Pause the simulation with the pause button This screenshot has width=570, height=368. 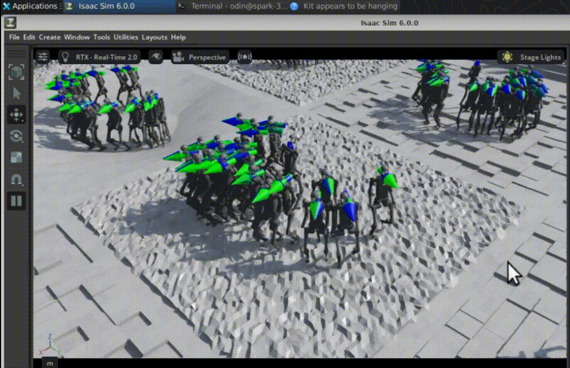click(16, 201)
